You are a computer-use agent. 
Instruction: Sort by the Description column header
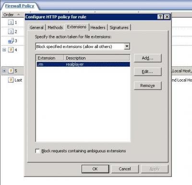click(96, 58)
